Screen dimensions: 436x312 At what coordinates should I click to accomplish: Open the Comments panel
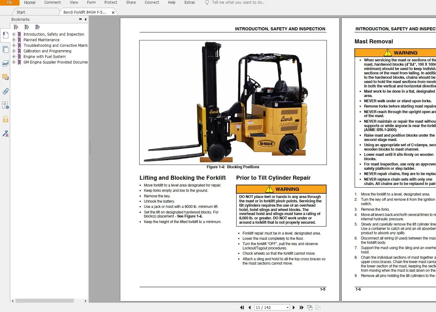click(5, 77)
